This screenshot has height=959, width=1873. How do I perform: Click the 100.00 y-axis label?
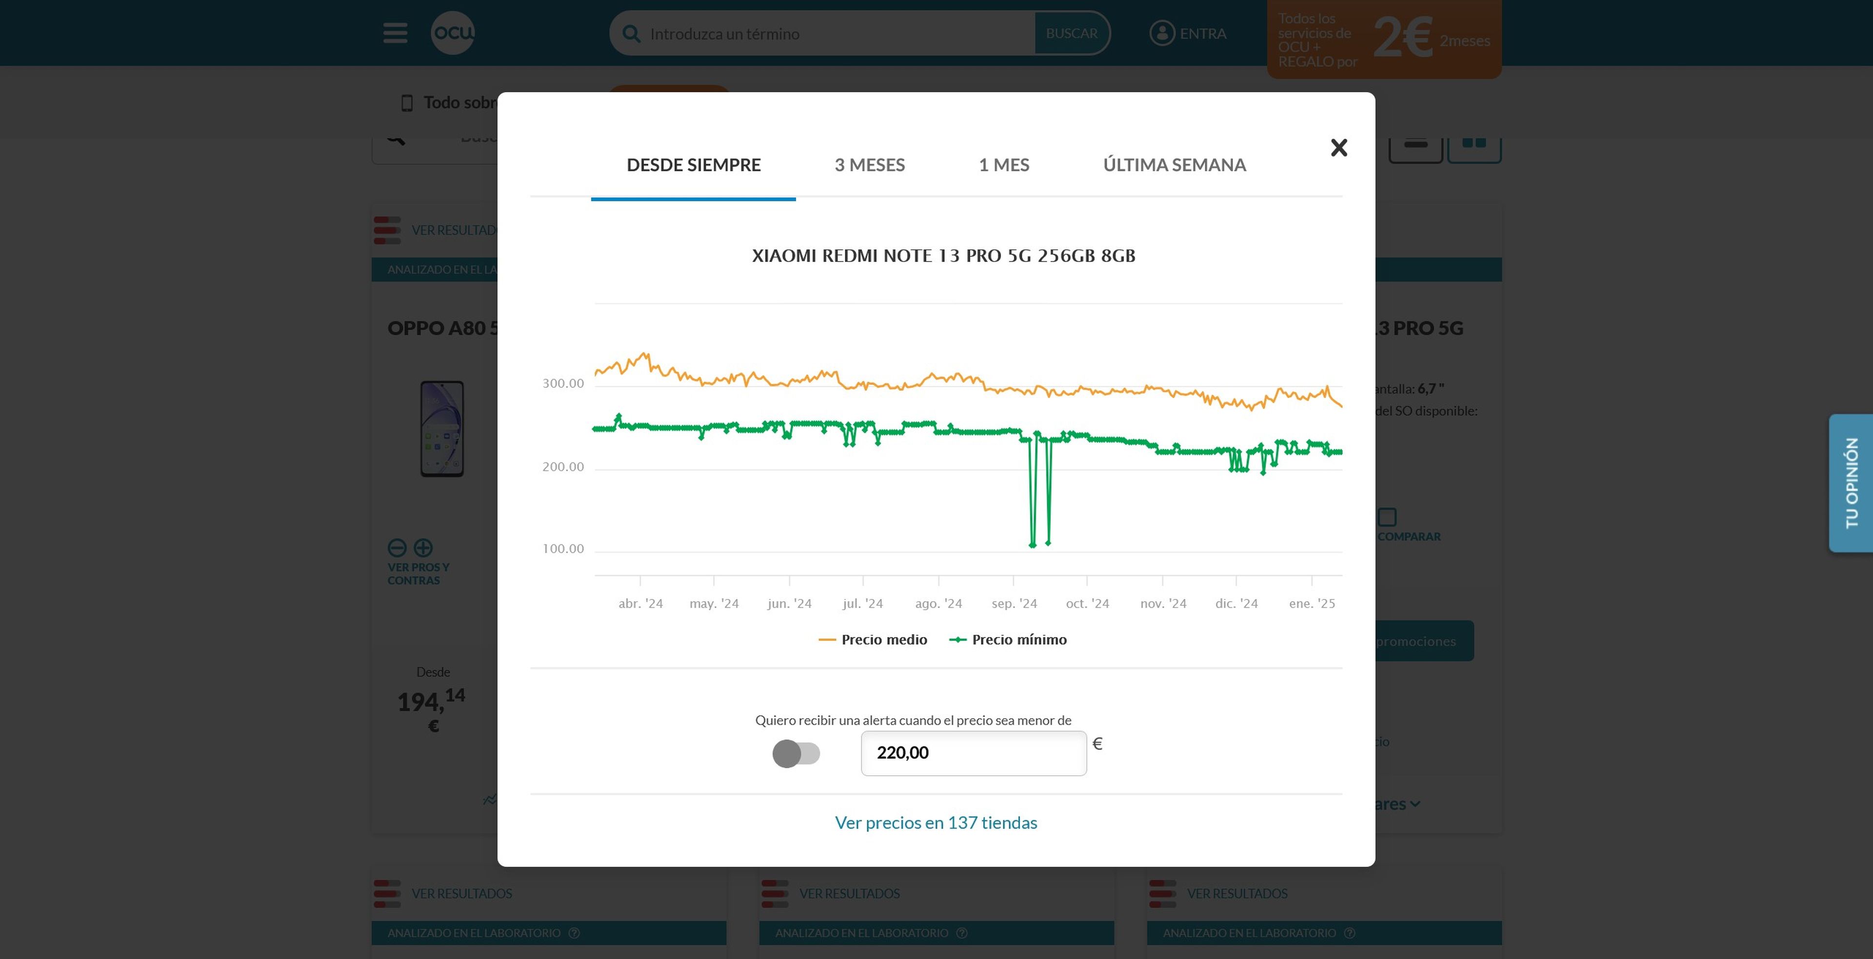pos(563,549)
